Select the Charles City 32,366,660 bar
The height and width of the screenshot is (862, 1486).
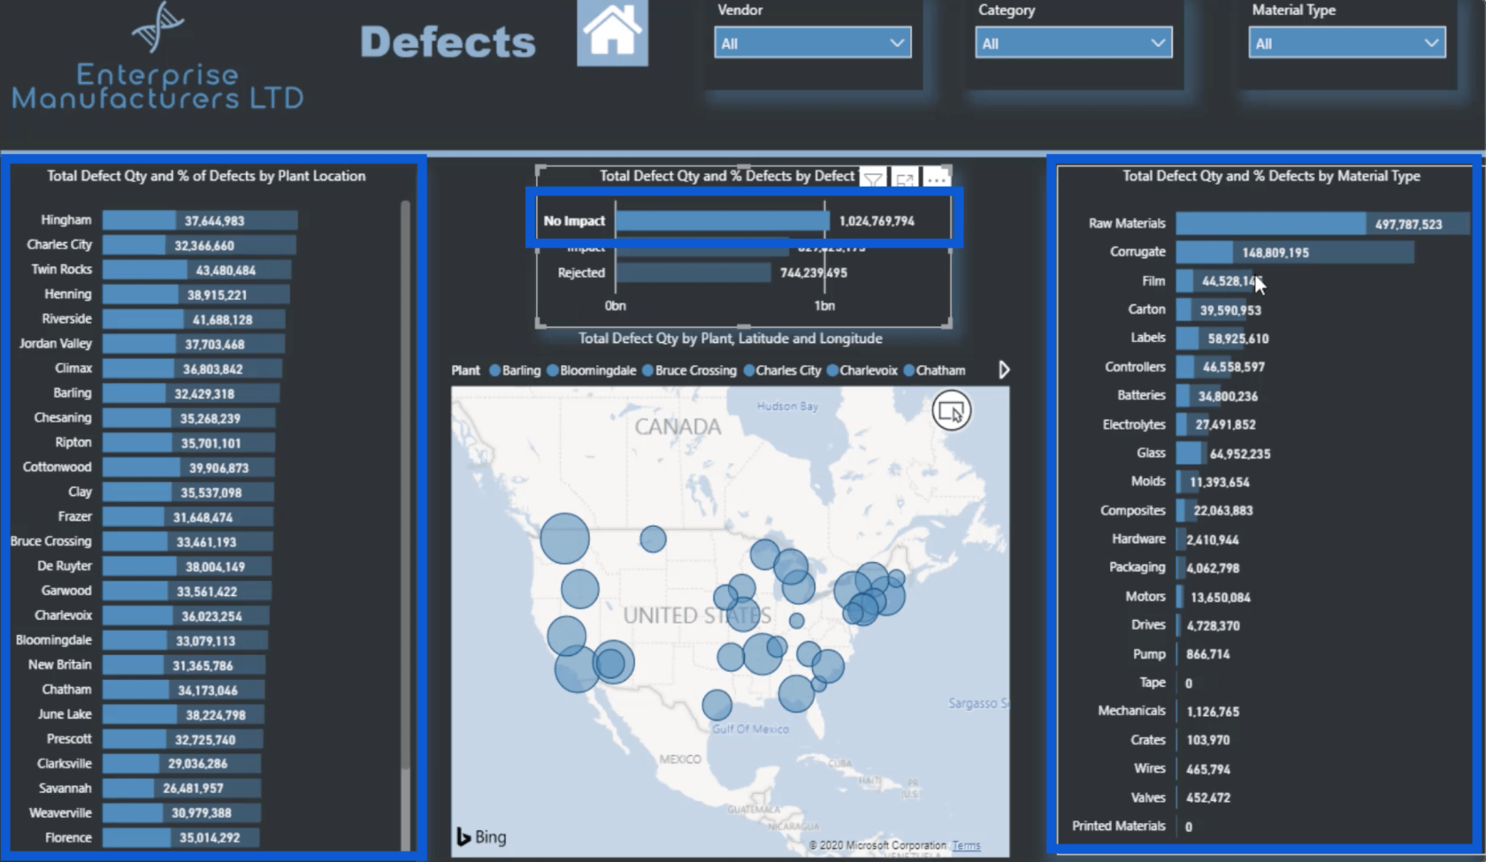click(199, 245)
